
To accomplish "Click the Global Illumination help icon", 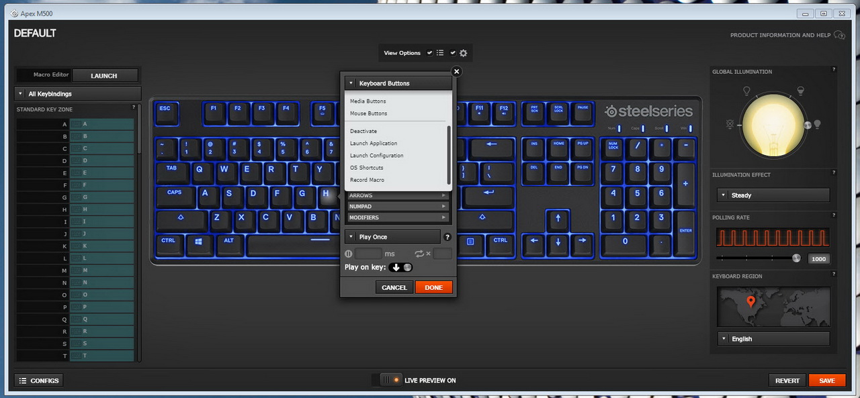I will click(x=834, y=70).
